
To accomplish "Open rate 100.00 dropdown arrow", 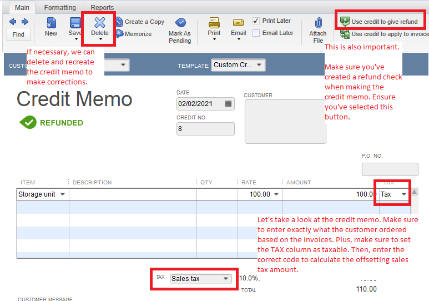I will (276, 194).
